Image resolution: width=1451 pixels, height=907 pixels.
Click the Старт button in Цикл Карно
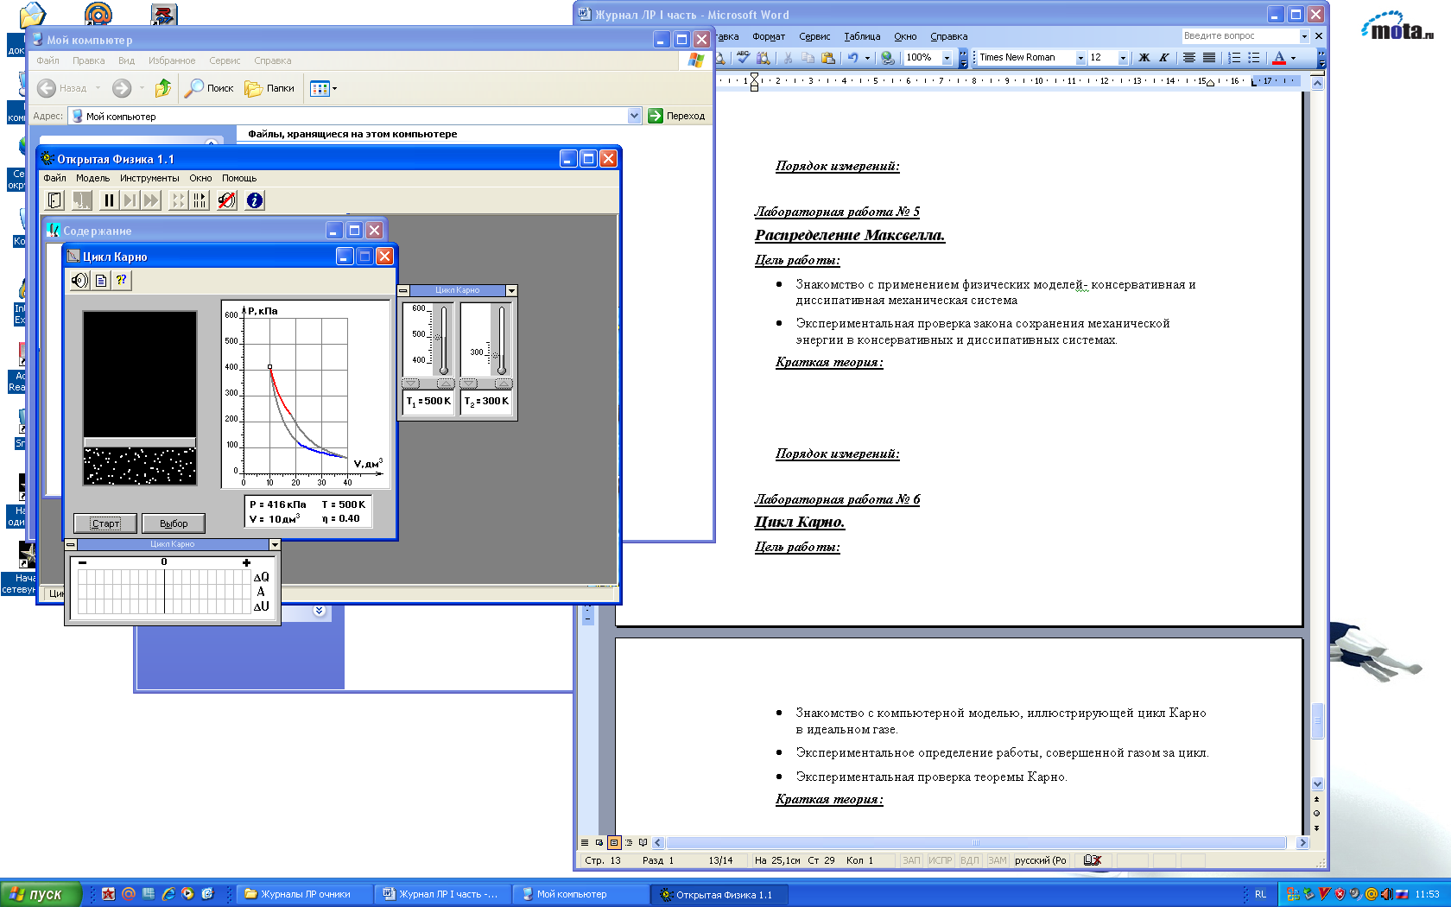pos(105,523)
